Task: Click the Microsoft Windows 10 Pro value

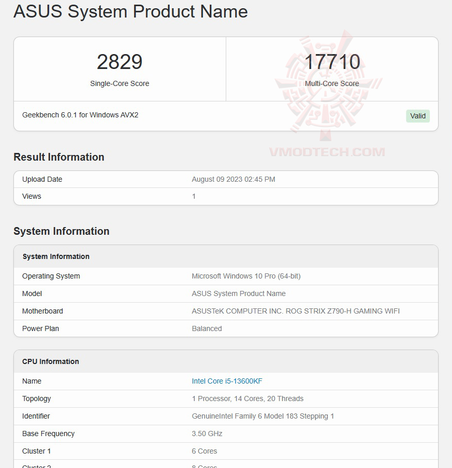Action: (246, 276)
